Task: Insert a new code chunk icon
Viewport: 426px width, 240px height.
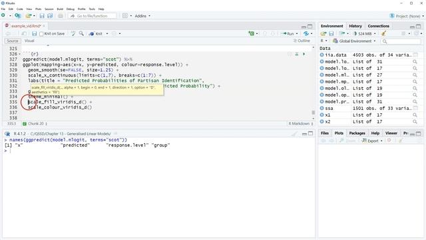Action: point(252,33)
